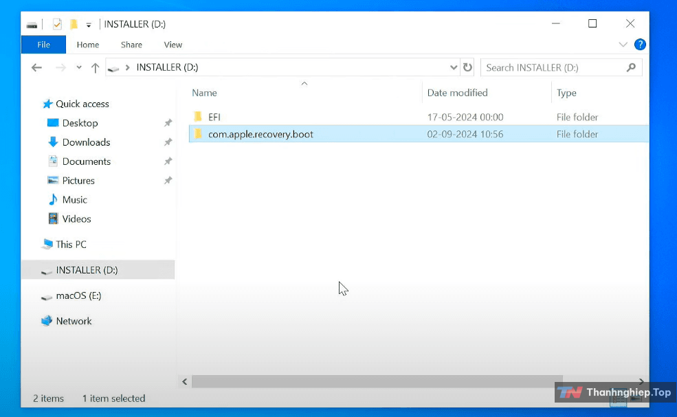677x417 pixels.
Task: Click the pin icon next to Documents
Action: pos(168,161)
